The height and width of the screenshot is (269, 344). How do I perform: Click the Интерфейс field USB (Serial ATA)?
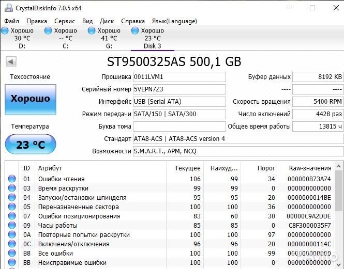pyautogui.click(x=179, y=102)
